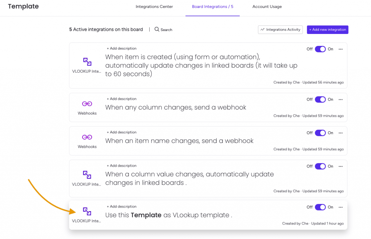Toggle the column value changes integration switch
Viewport: 371px width, 239px height.
pos(320,166)
